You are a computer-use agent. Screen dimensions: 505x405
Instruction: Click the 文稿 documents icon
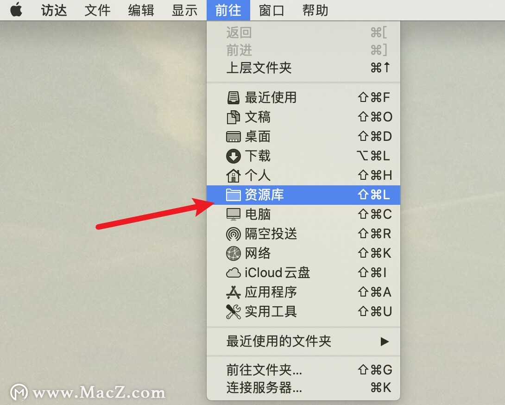(x=234, y=117)
